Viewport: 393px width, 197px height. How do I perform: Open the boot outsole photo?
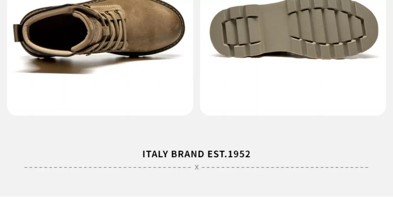293,58
